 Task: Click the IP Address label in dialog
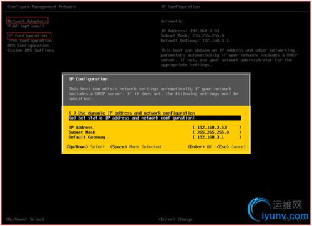[80, 128]
